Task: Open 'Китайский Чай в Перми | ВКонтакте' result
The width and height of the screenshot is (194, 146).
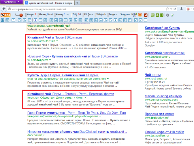Action: [x=54, y=37]
